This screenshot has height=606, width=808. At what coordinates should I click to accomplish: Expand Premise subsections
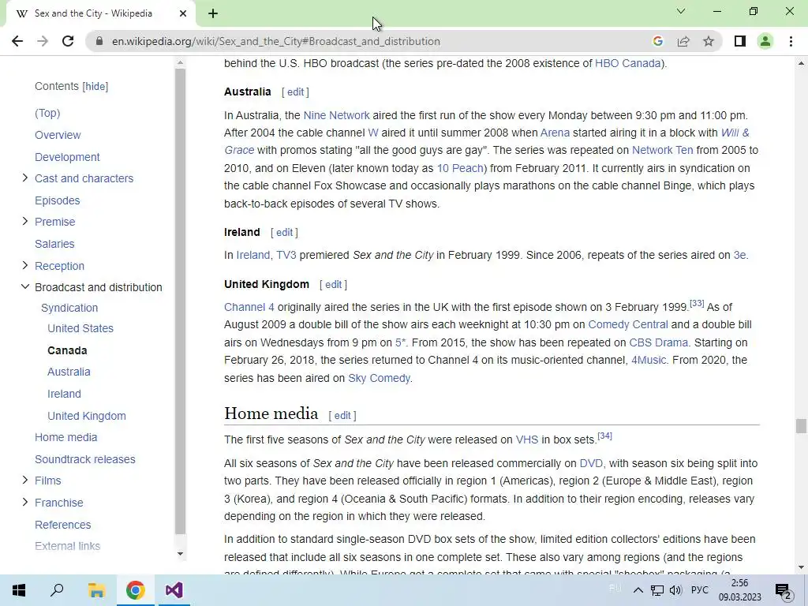point(24,221)
